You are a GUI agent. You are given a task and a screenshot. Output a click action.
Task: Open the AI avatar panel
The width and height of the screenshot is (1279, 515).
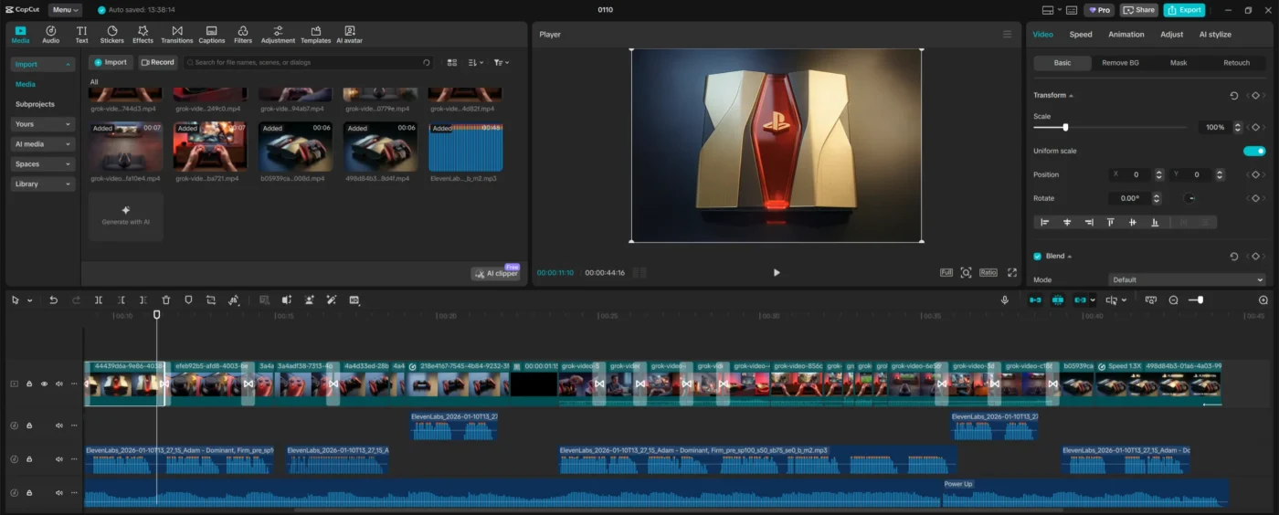tap(349, 35)
